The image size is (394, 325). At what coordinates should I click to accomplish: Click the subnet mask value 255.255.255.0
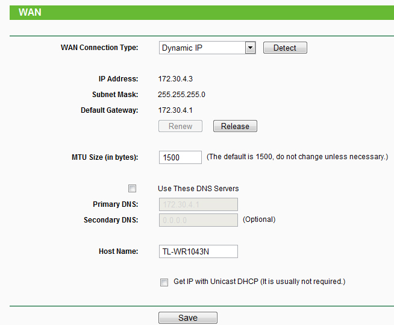[181, 95]
